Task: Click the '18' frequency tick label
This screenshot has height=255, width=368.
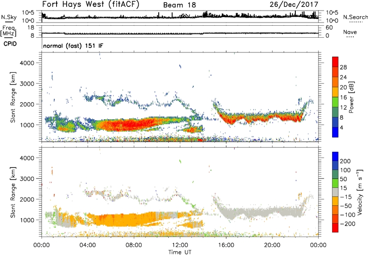Action: point(31,28)
